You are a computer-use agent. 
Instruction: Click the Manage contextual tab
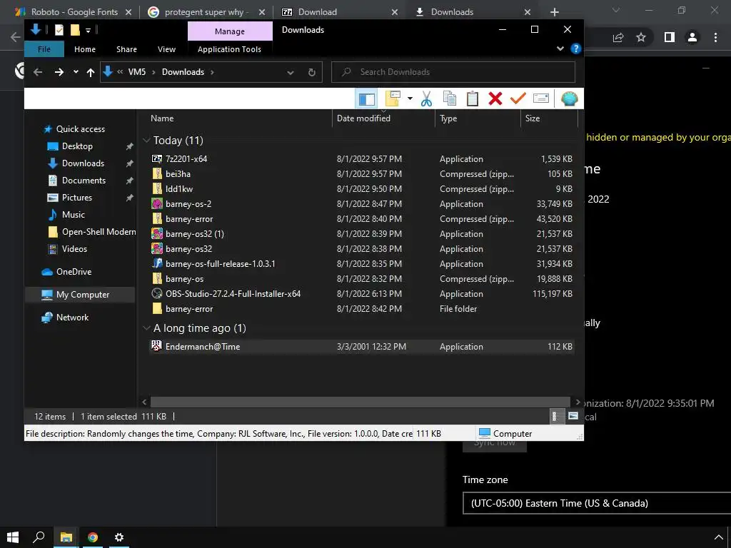pyautogui.click(x=230, y=31)
